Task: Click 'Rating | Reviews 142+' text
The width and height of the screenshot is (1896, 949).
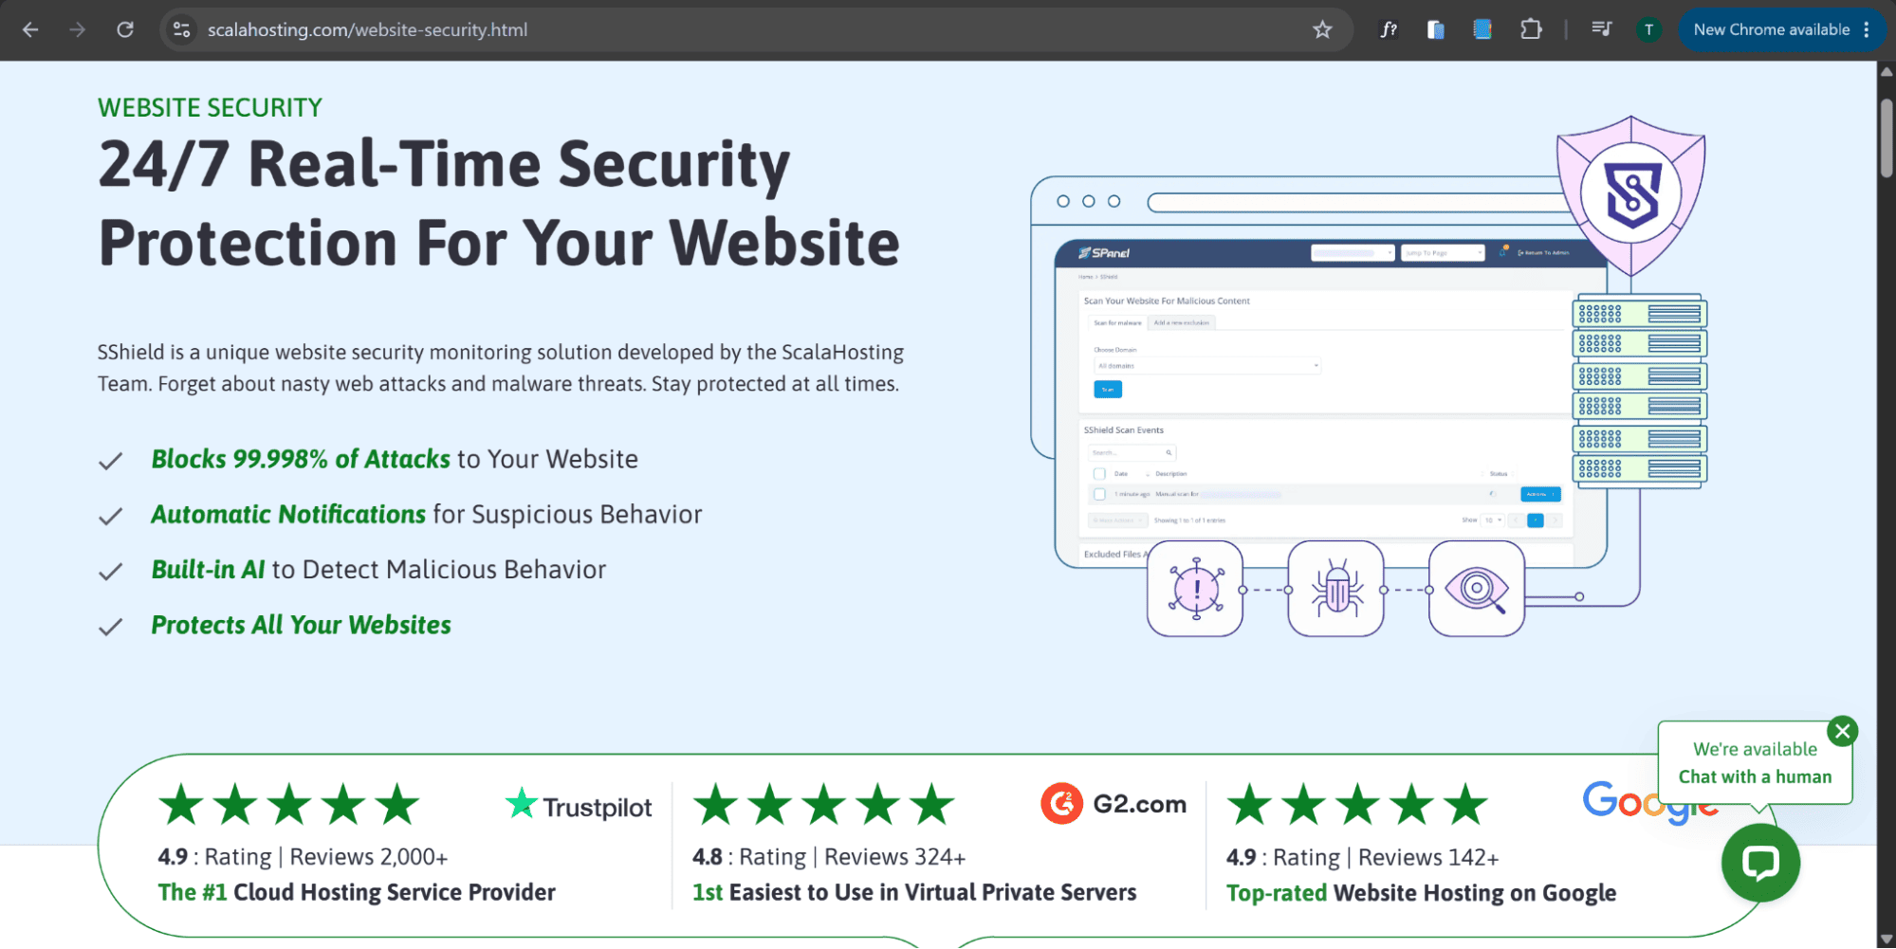Action: [x=1386, y=857]
